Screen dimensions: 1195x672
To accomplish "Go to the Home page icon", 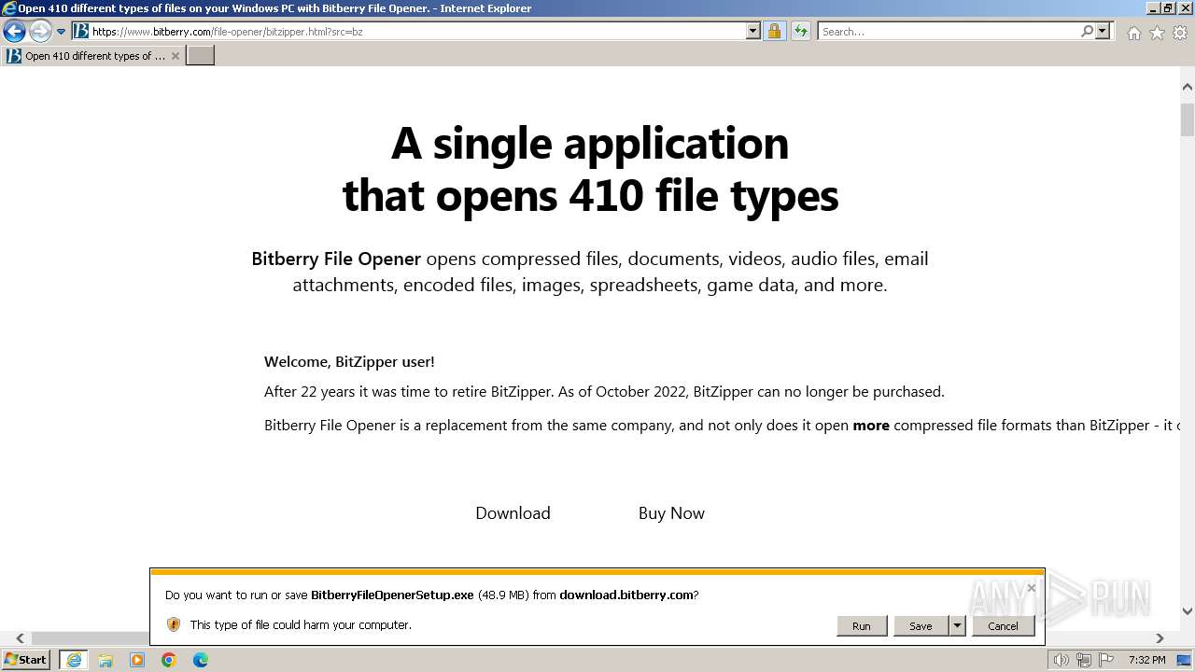I will point(1133,33).
